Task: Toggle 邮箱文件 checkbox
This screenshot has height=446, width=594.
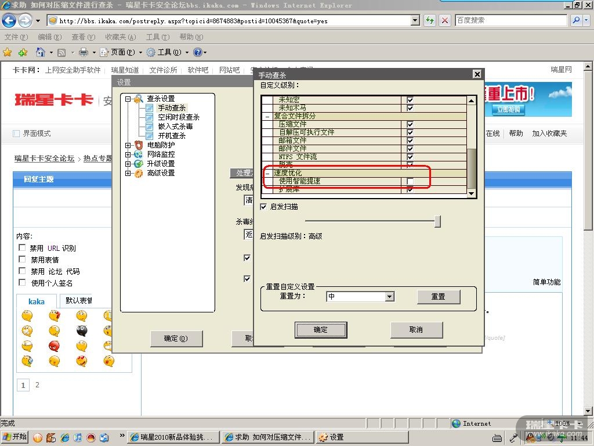Action: coord(410,141)
